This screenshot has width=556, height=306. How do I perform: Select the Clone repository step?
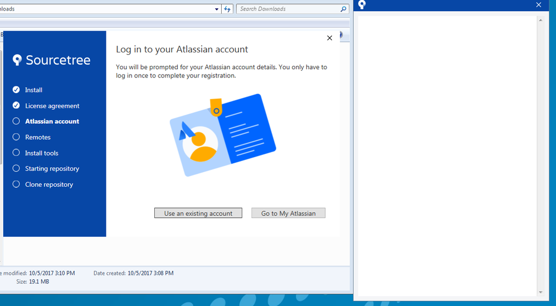[43, 184]
